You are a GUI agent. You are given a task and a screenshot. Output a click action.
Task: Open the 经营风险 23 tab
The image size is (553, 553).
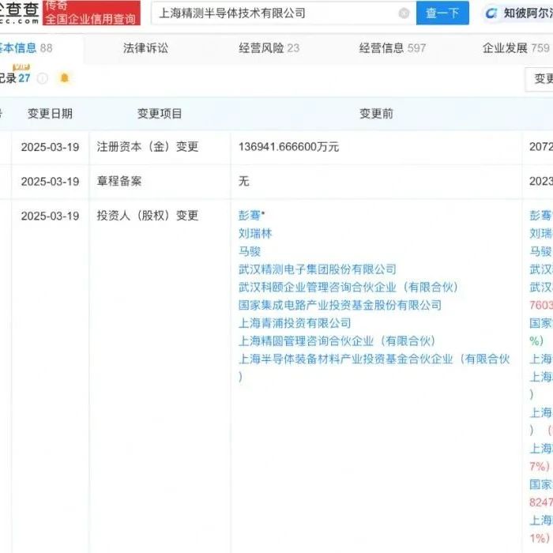pos(269,48)
